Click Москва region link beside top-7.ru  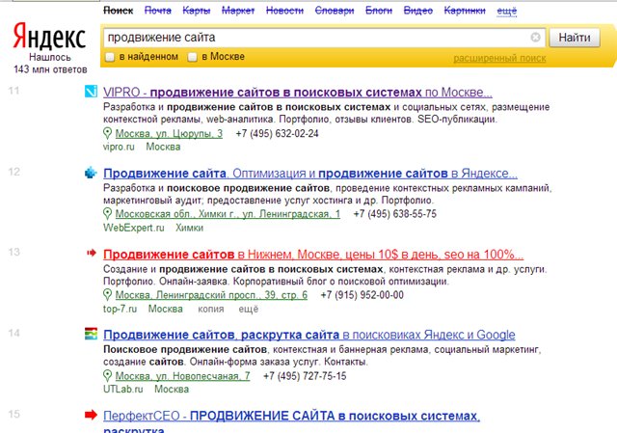coord(165,309)
